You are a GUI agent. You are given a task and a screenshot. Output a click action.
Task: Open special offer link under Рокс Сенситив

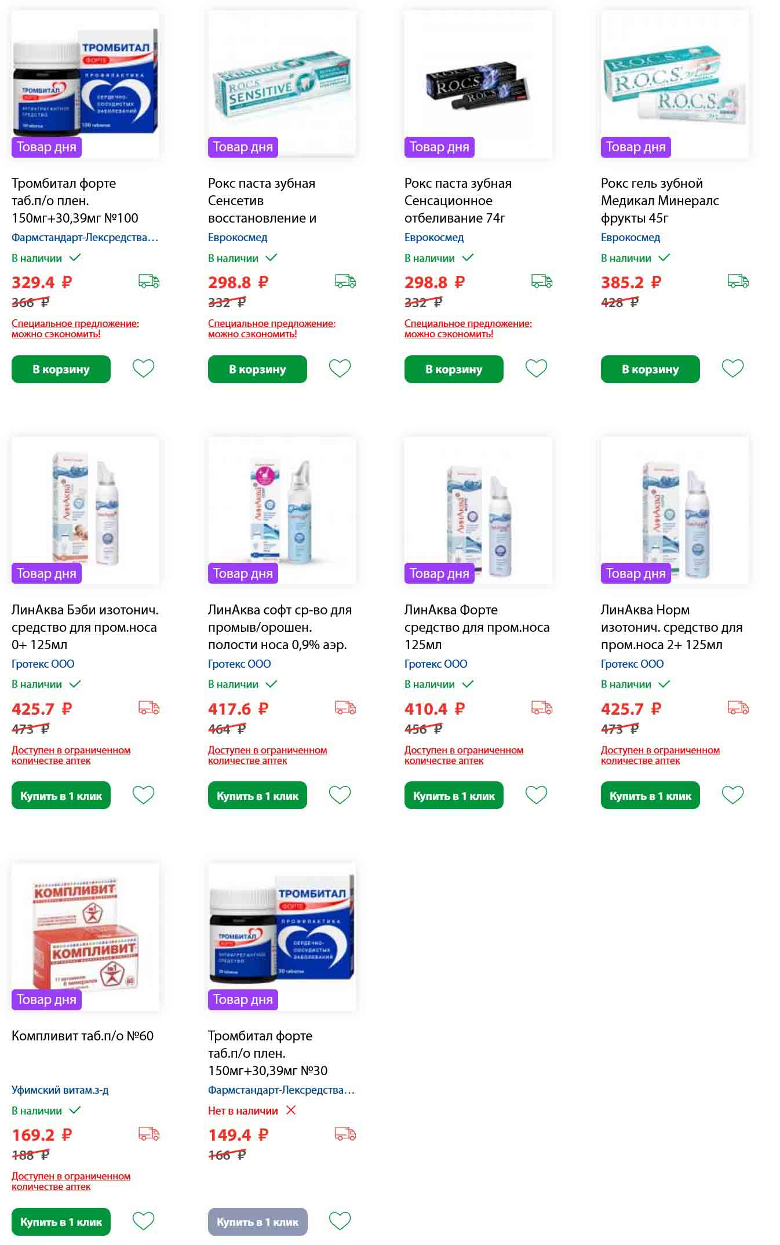tap(271, 329)
